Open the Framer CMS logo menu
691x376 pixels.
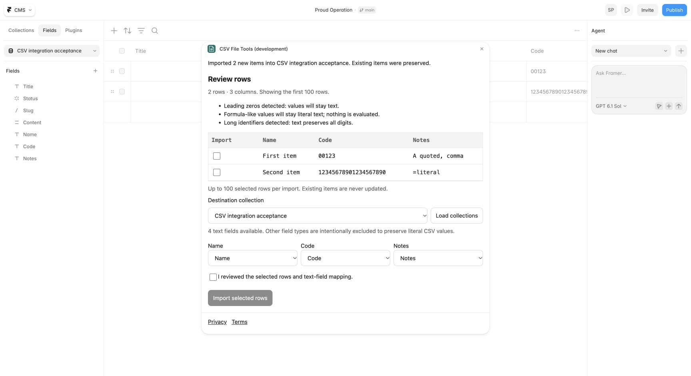[x=19, y=10]
